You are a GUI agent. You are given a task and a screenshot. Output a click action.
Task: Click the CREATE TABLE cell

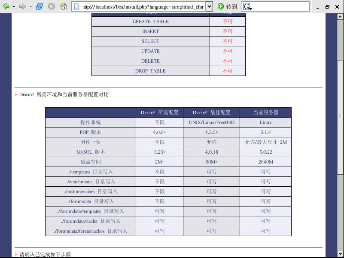(x=150, y=21)
